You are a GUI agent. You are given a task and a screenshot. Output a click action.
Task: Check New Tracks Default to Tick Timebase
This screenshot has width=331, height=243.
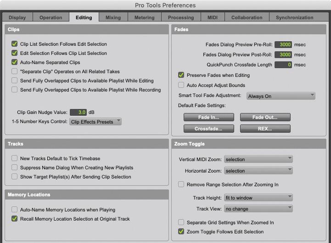pyautogui.click(x=15, y=158)
